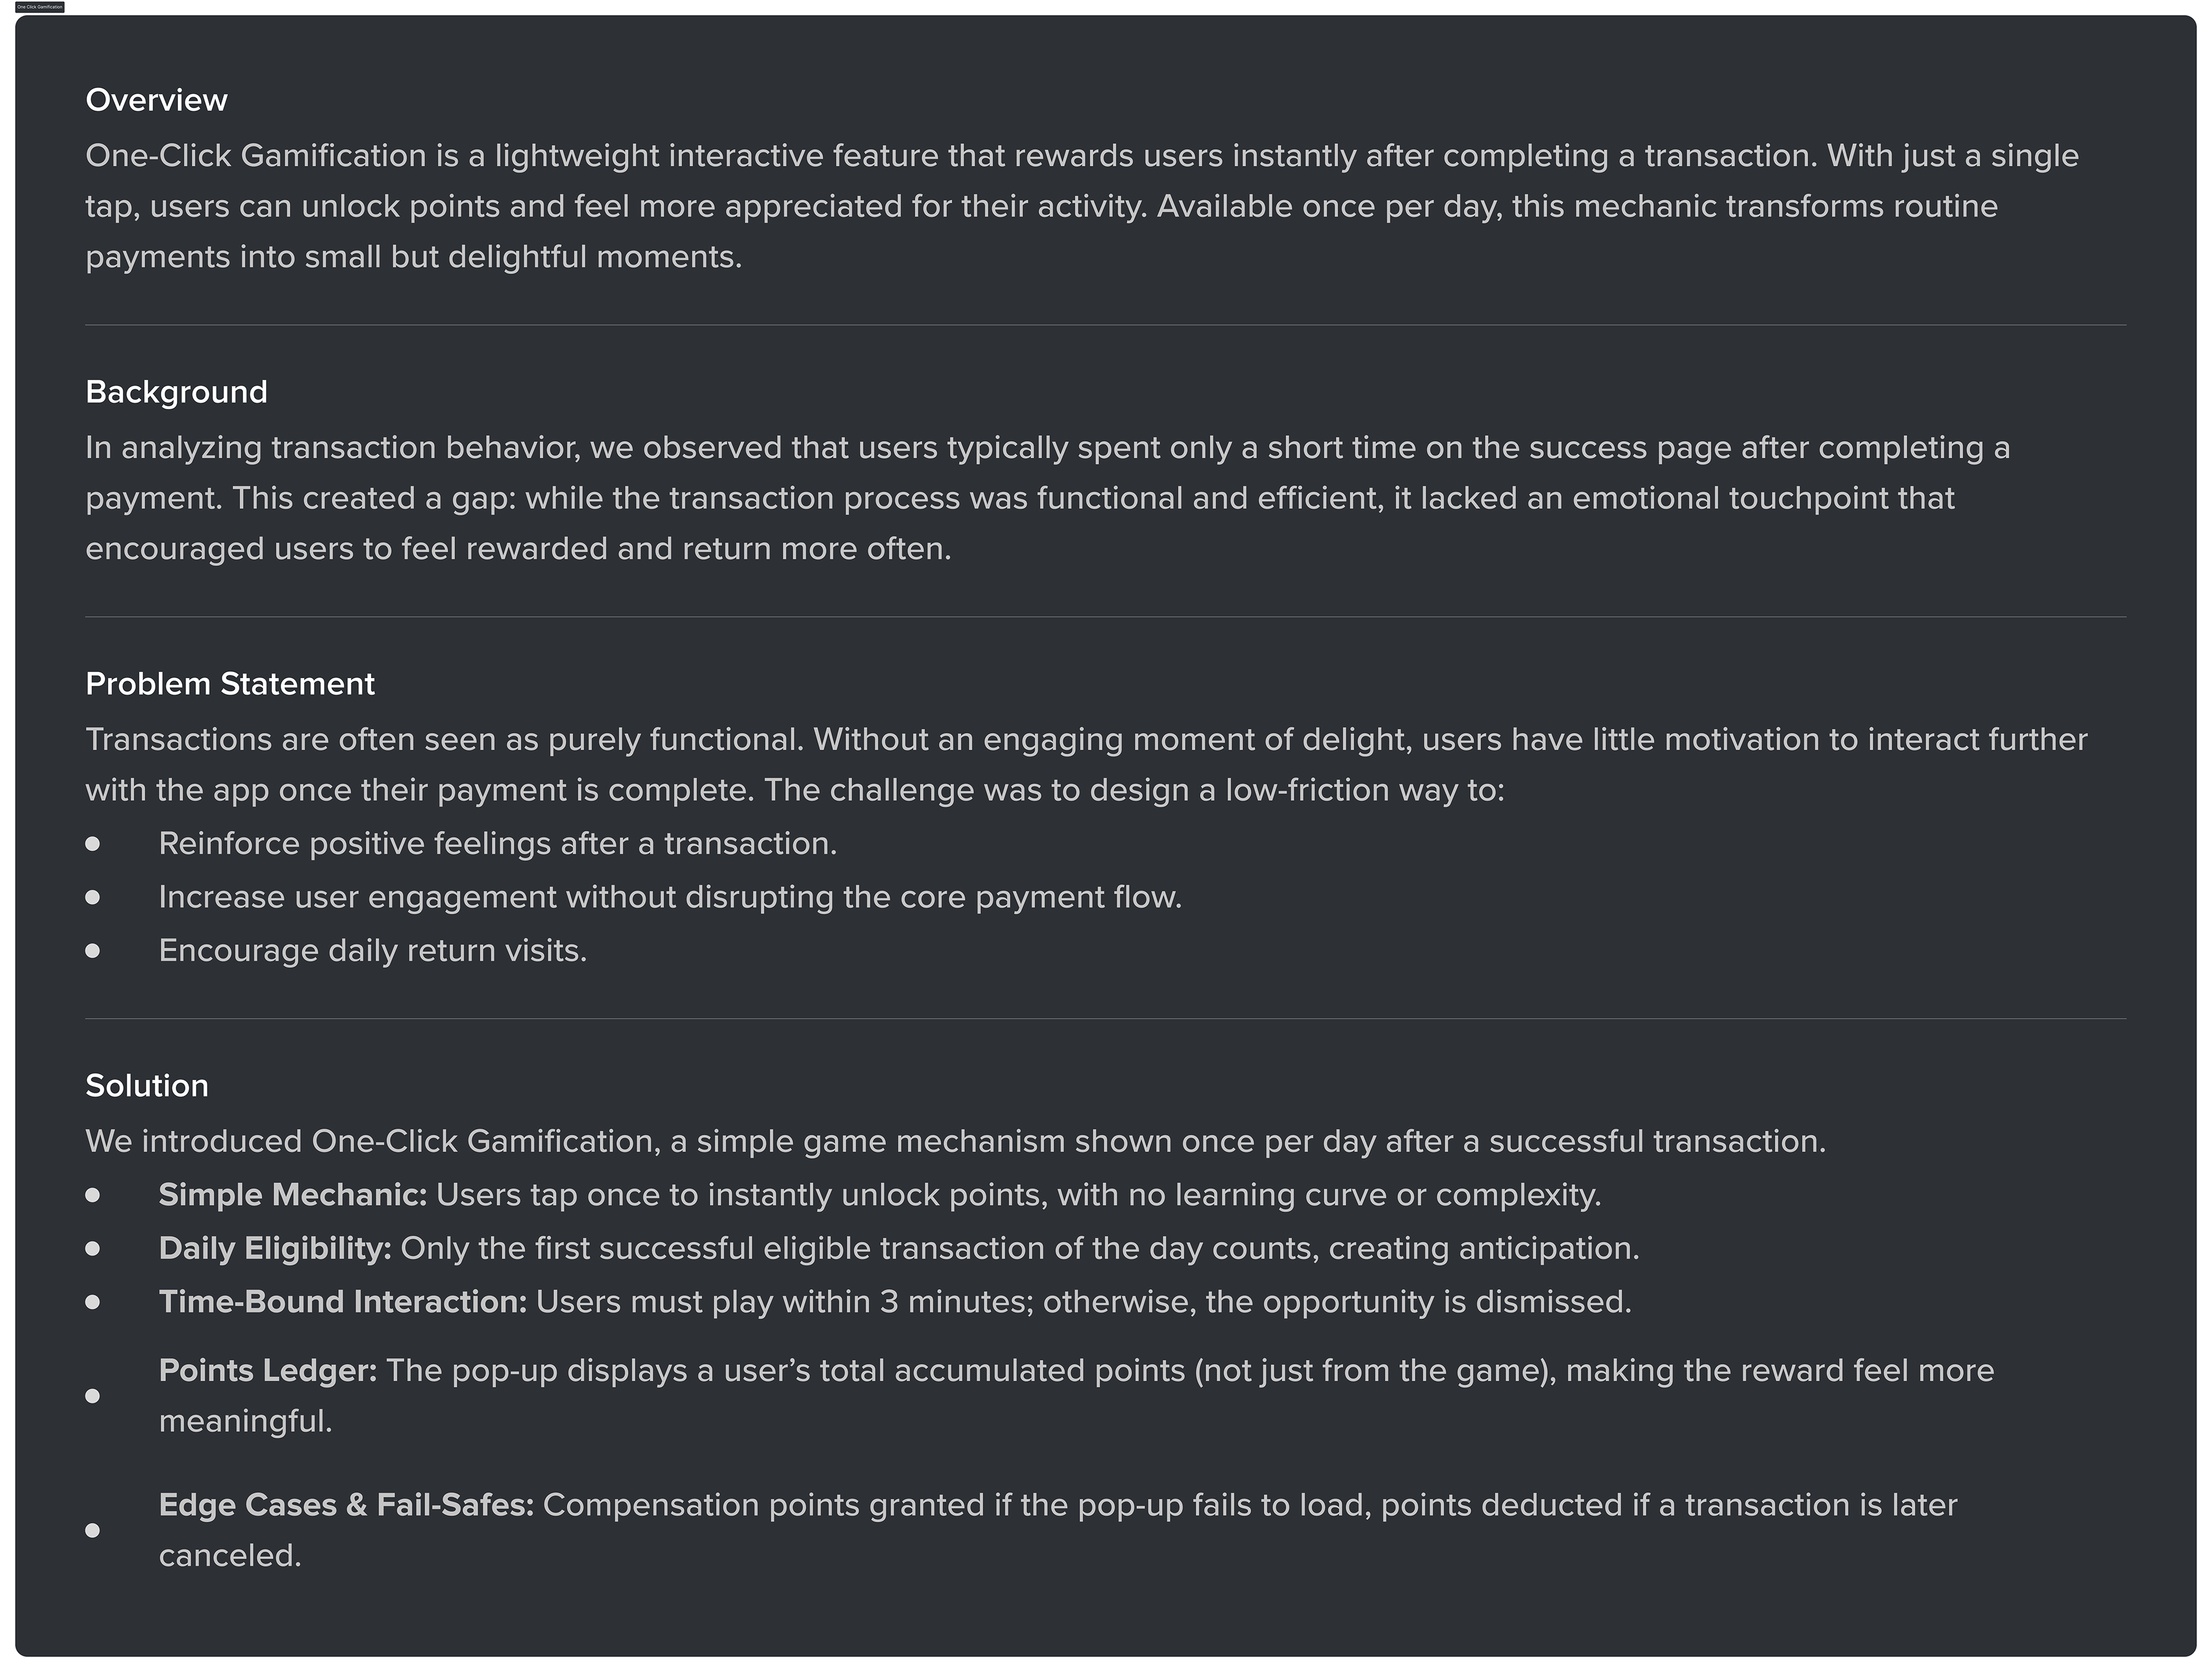Viewport: 2212px width, 1672px height.
Task: Click the Background paragraph starting 'In analyzing transaction'
Action: [x=1046, y=497]
